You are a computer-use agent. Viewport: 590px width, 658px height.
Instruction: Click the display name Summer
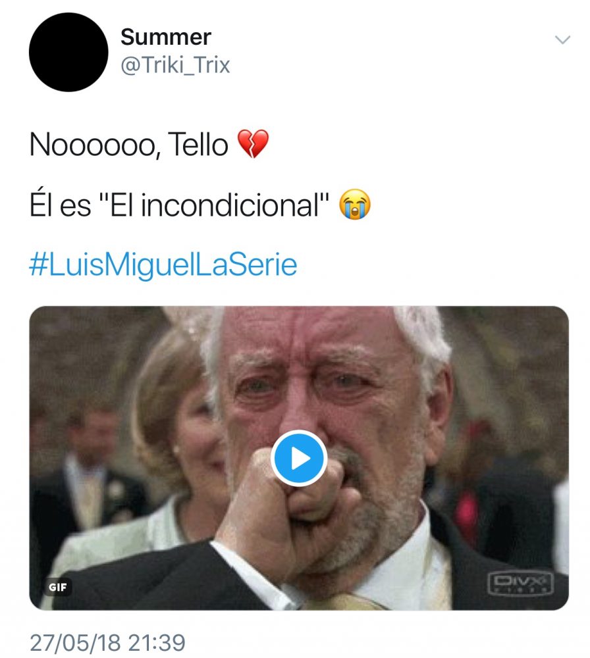coord(165,36)
